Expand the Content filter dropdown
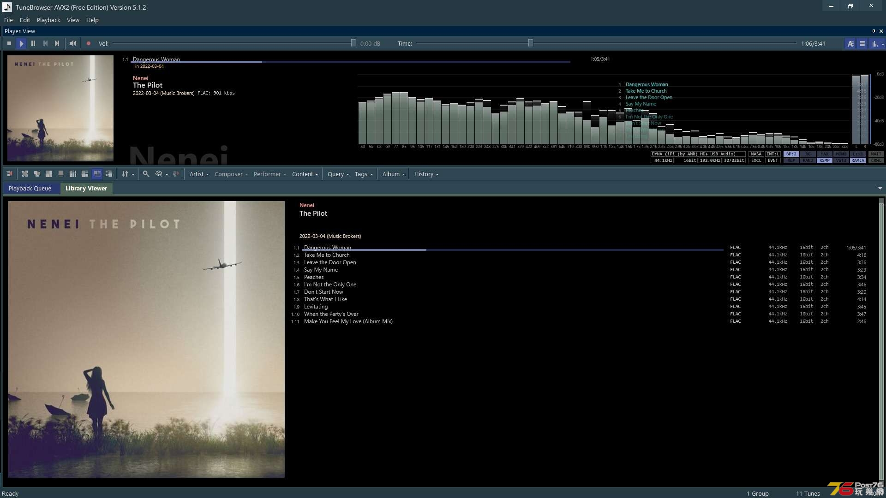The width and height of the screenshot is (886, 498). coord(305,174)
